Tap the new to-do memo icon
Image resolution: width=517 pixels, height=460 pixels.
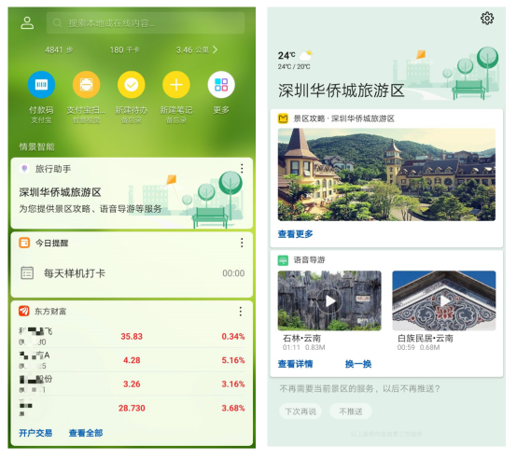point(132,85)
